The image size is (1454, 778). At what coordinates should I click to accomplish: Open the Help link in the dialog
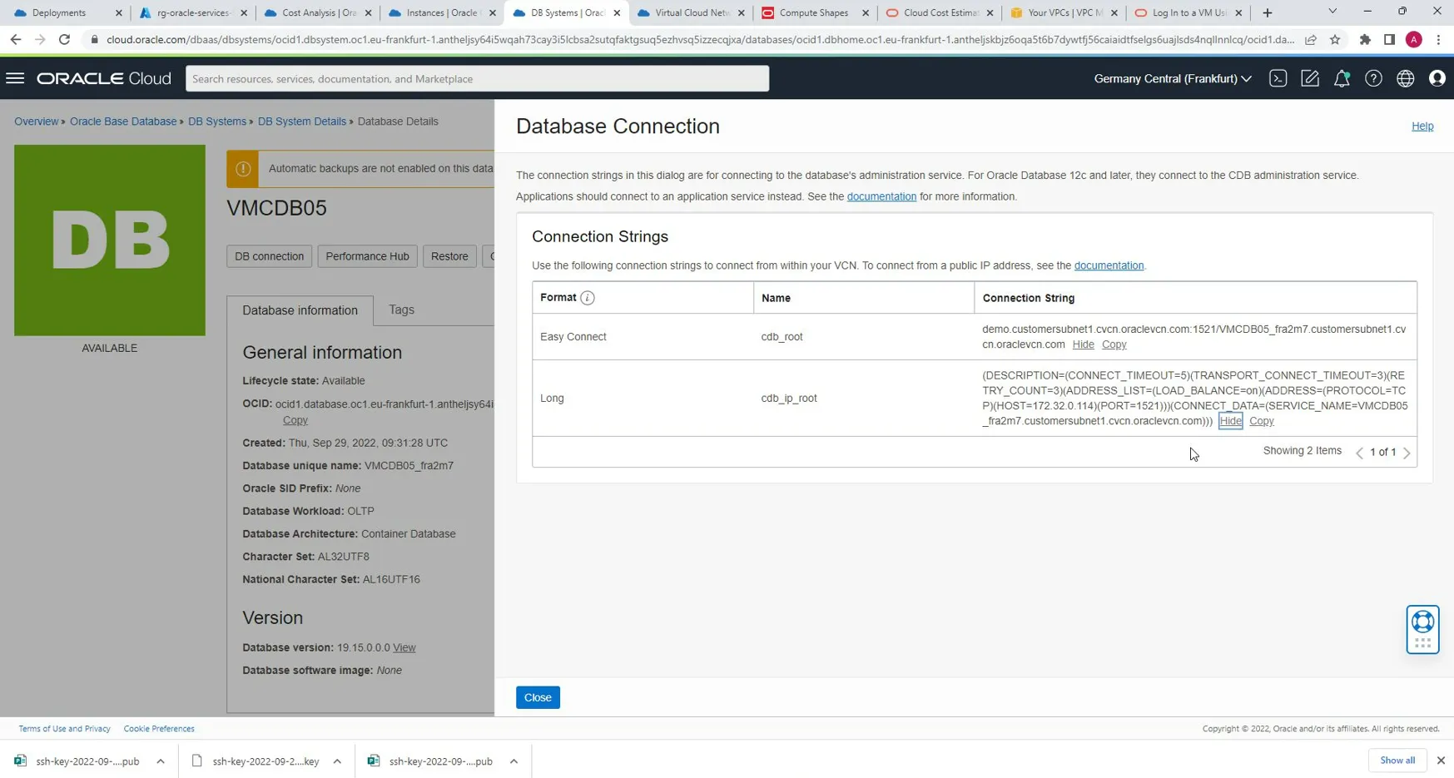pos(1422,126)
